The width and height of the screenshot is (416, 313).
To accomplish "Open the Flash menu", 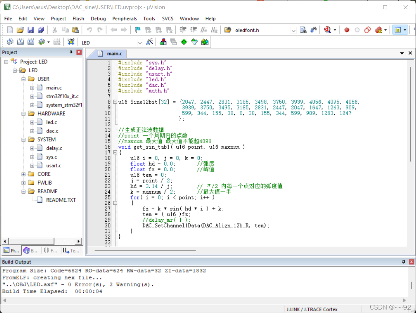I will tap(78, 19).
